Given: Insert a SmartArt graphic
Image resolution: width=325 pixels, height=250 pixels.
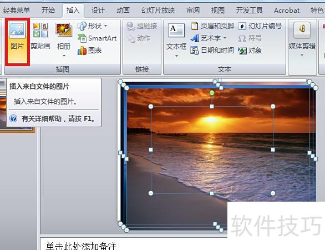Looking at the screenshot, I should pos(97,38).
